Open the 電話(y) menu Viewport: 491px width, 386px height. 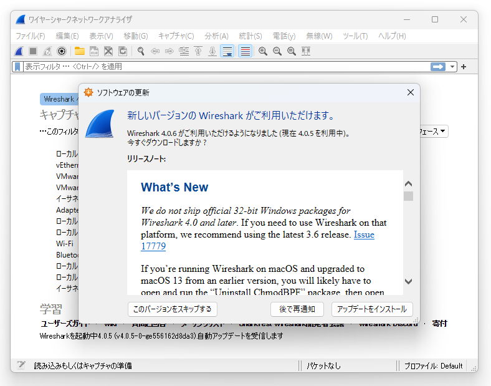tap(284, 36)
